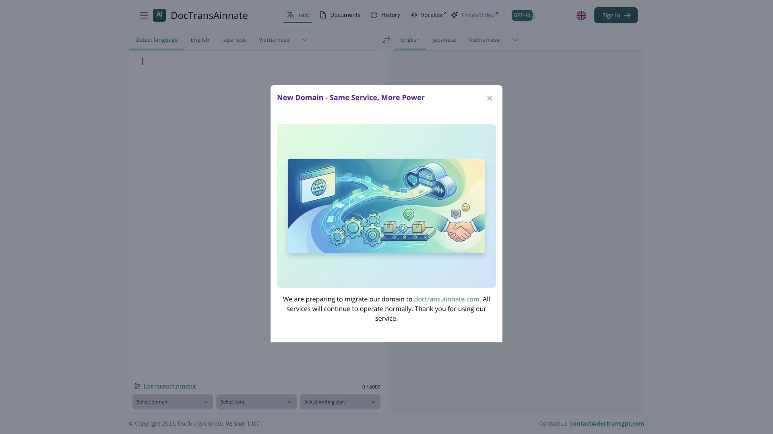Choose English as source language
Viewport: 773px width, 434px height.
[200, 40]
